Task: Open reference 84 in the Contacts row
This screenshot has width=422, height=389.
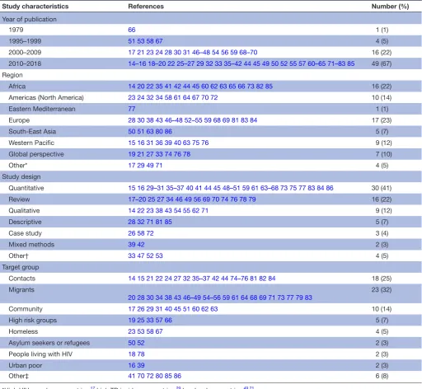Action: [272, 279]
